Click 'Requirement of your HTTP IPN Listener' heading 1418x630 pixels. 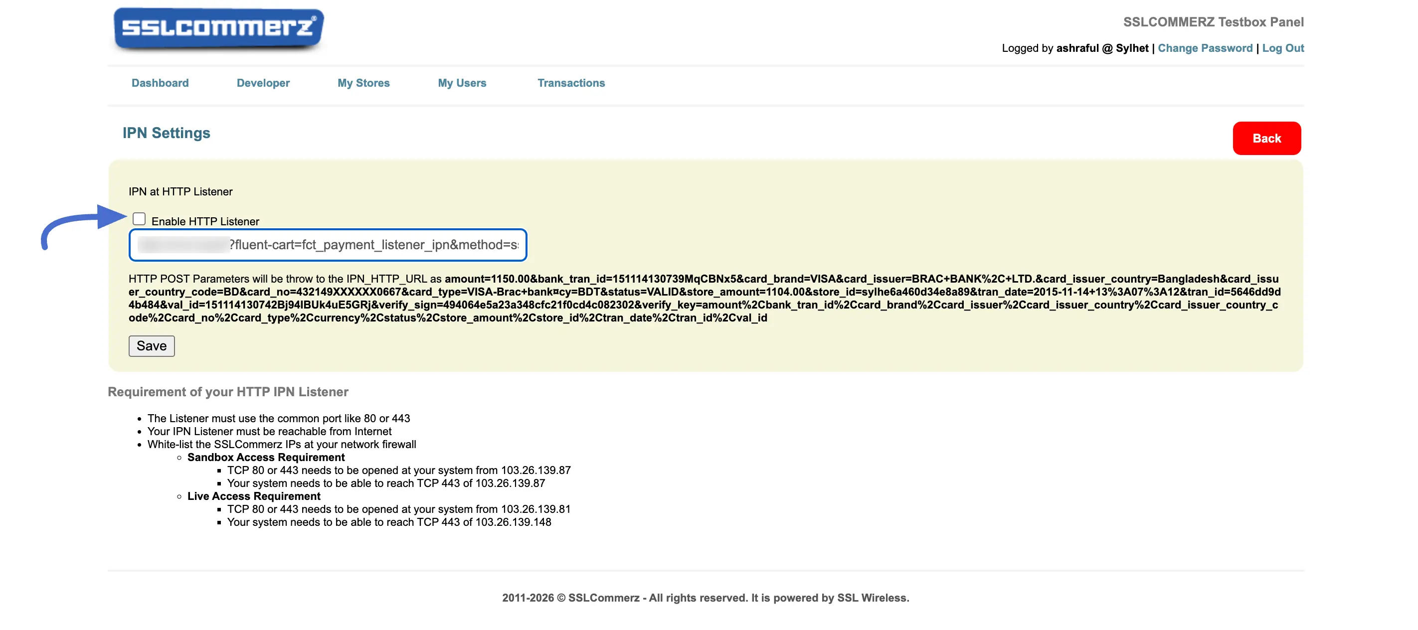(228, 392)
